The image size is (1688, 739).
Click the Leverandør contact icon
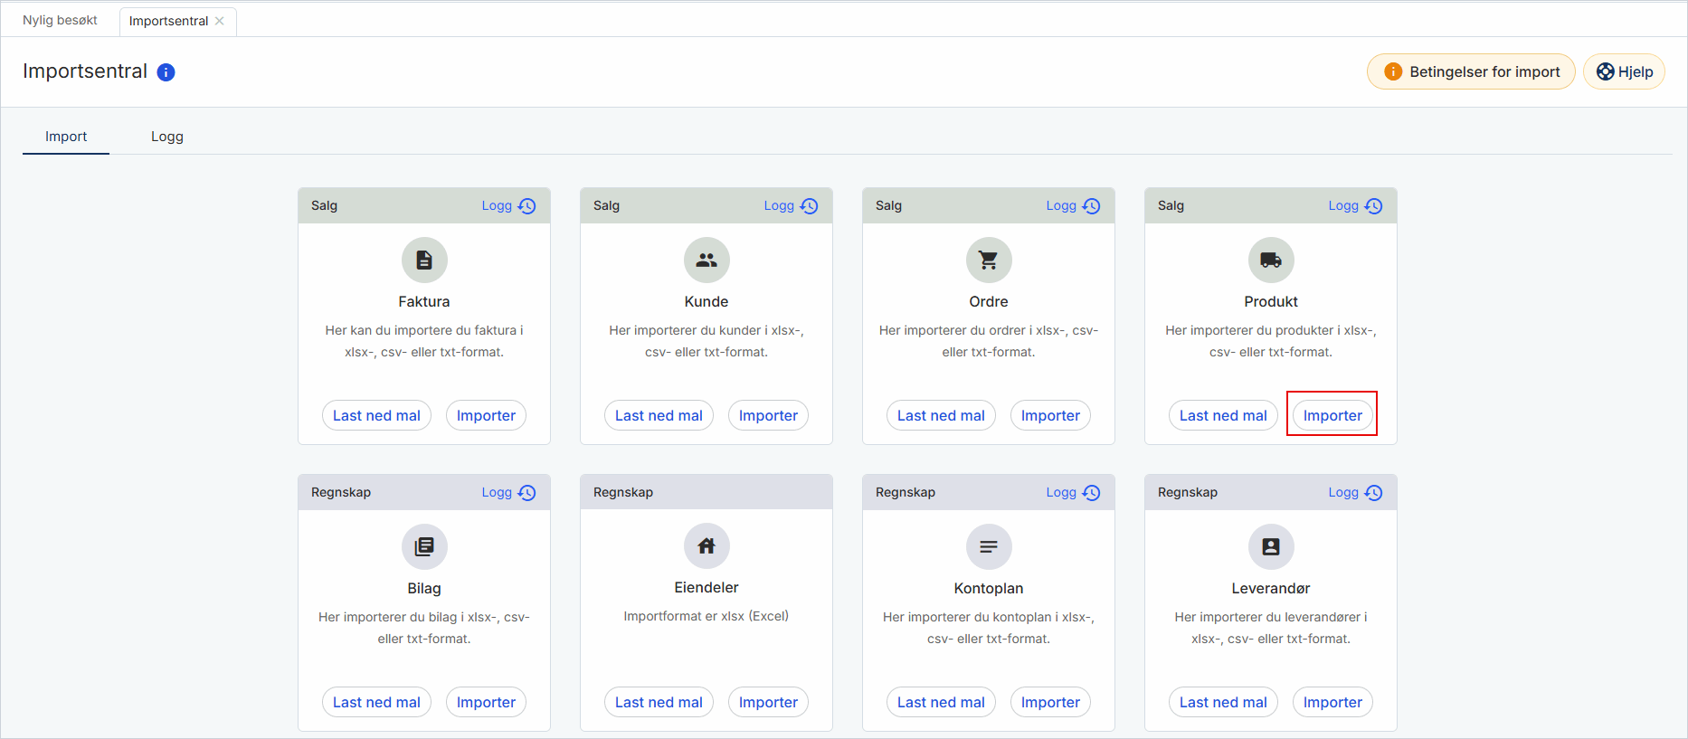1271,546
